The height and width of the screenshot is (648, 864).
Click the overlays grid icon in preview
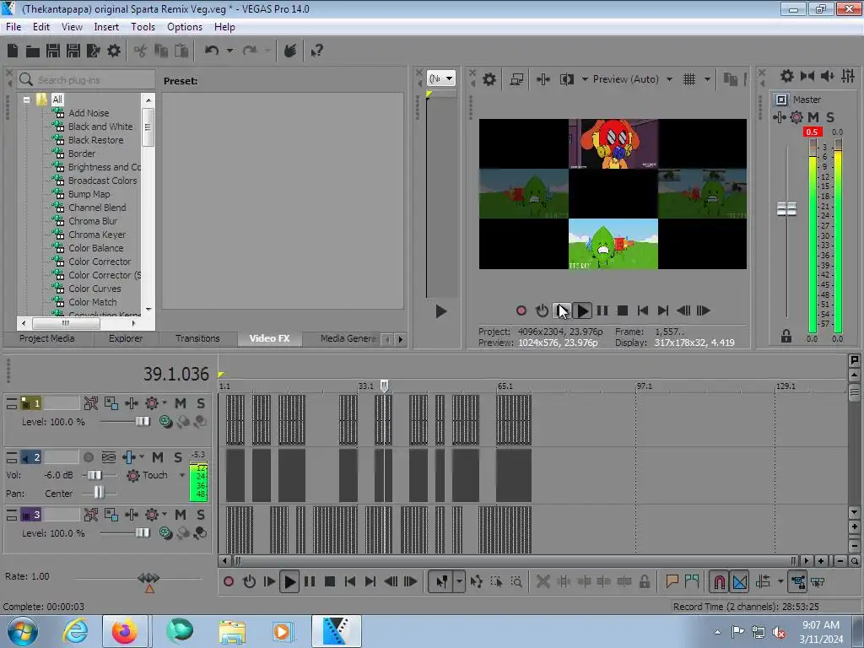point(688,79)
